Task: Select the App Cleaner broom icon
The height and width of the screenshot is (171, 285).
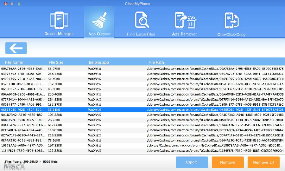Action: click(99, 20)
